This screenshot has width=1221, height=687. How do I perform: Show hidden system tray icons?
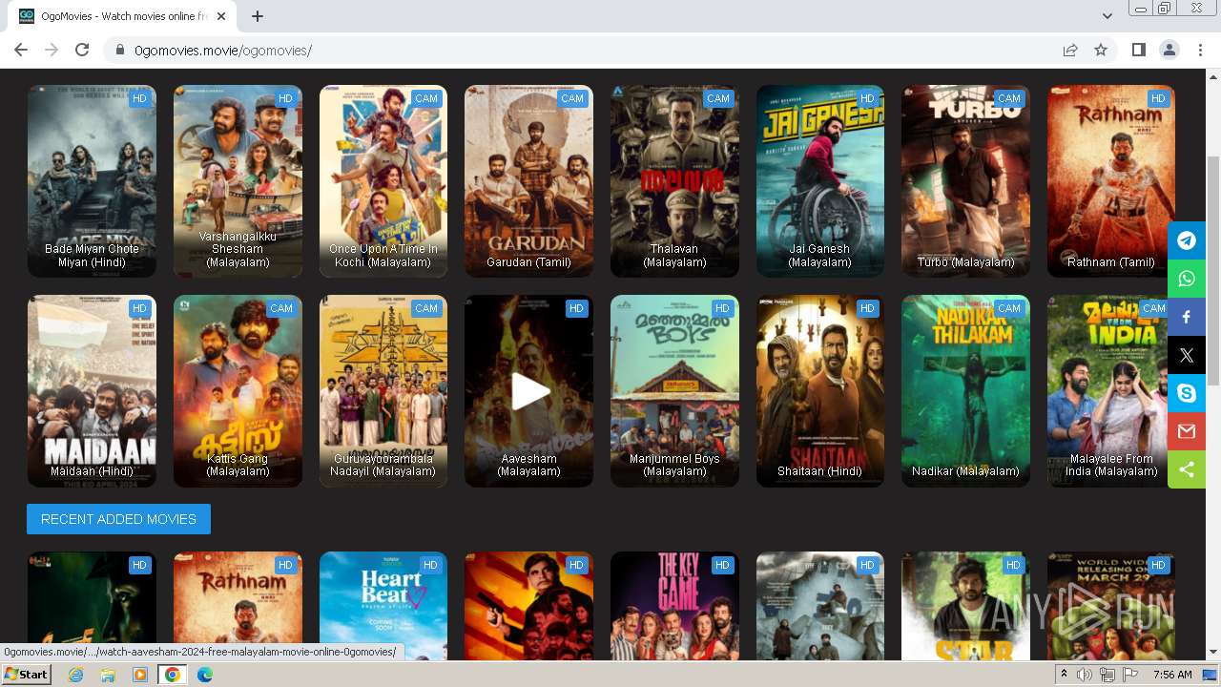point(1064,675)
